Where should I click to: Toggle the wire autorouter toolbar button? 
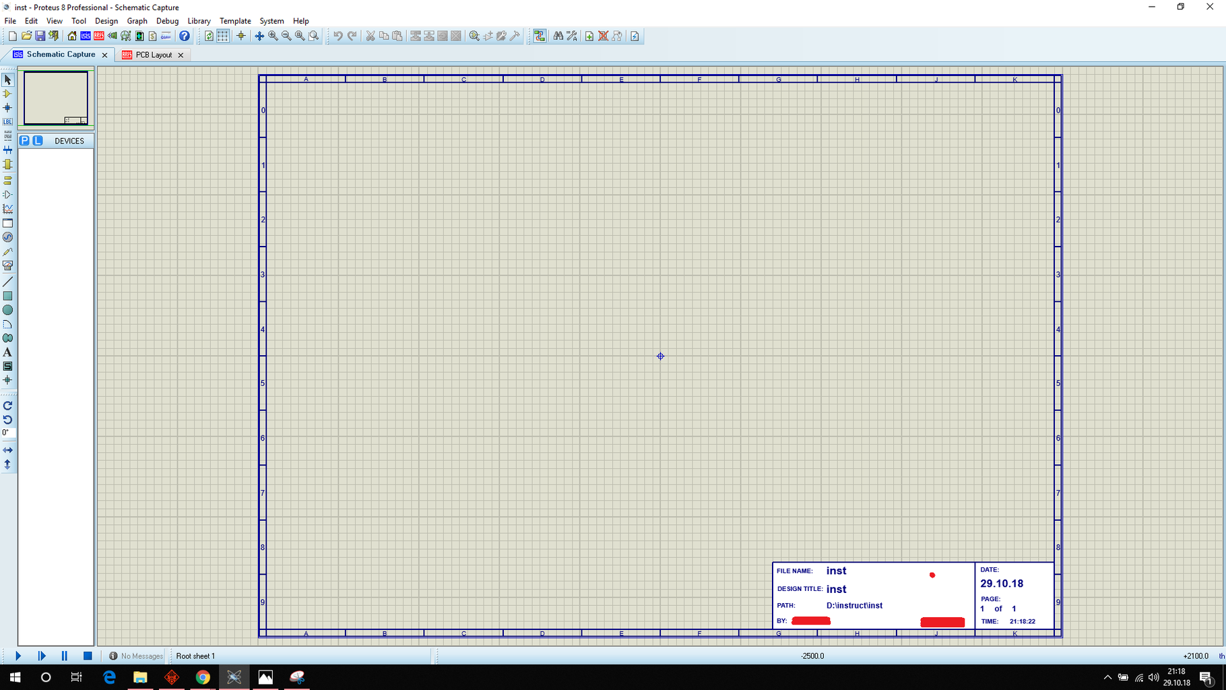point(540,36)
